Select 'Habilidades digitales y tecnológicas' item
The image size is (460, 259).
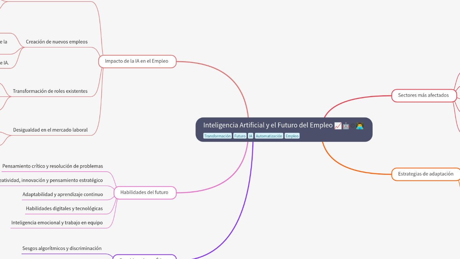(x=64, y=209)
